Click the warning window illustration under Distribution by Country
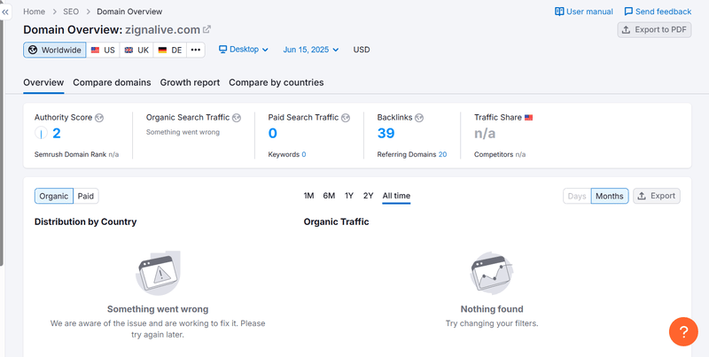 [158, 273]
